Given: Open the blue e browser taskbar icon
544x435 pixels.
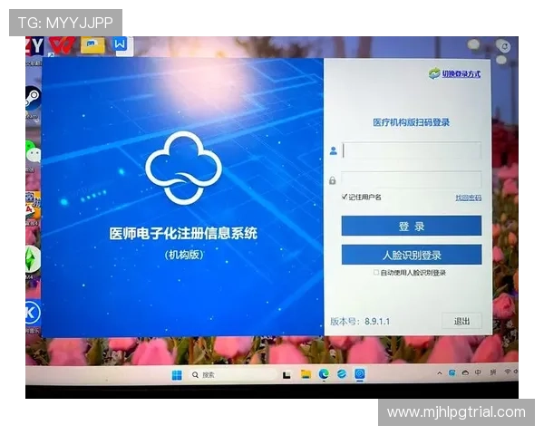Looking at the screenshot, I should (x=342, y=374).
